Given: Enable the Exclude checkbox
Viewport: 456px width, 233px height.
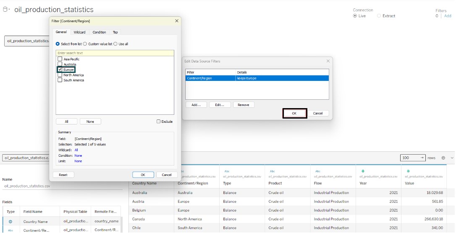Looking at the screenshot, I should (x=158, y=122).
